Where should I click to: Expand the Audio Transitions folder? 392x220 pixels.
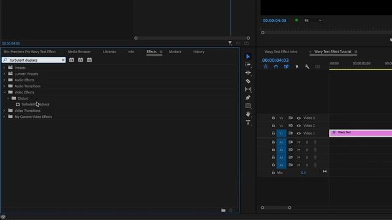[x=4, y=86]
